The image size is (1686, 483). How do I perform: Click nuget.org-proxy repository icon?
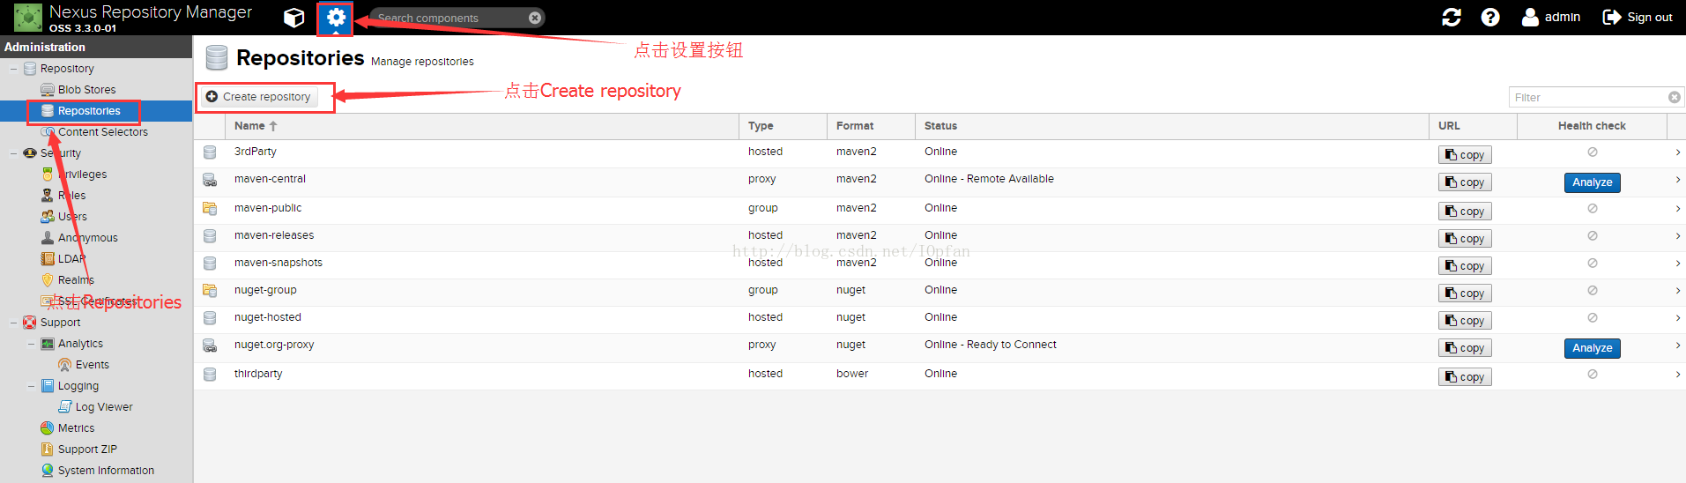[x=210, y=346]
